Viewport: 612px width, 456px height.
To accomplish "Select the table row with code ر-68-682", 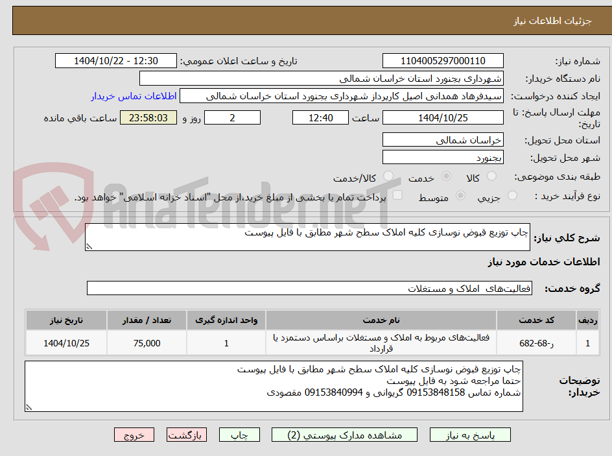I will tap(306, 343).
